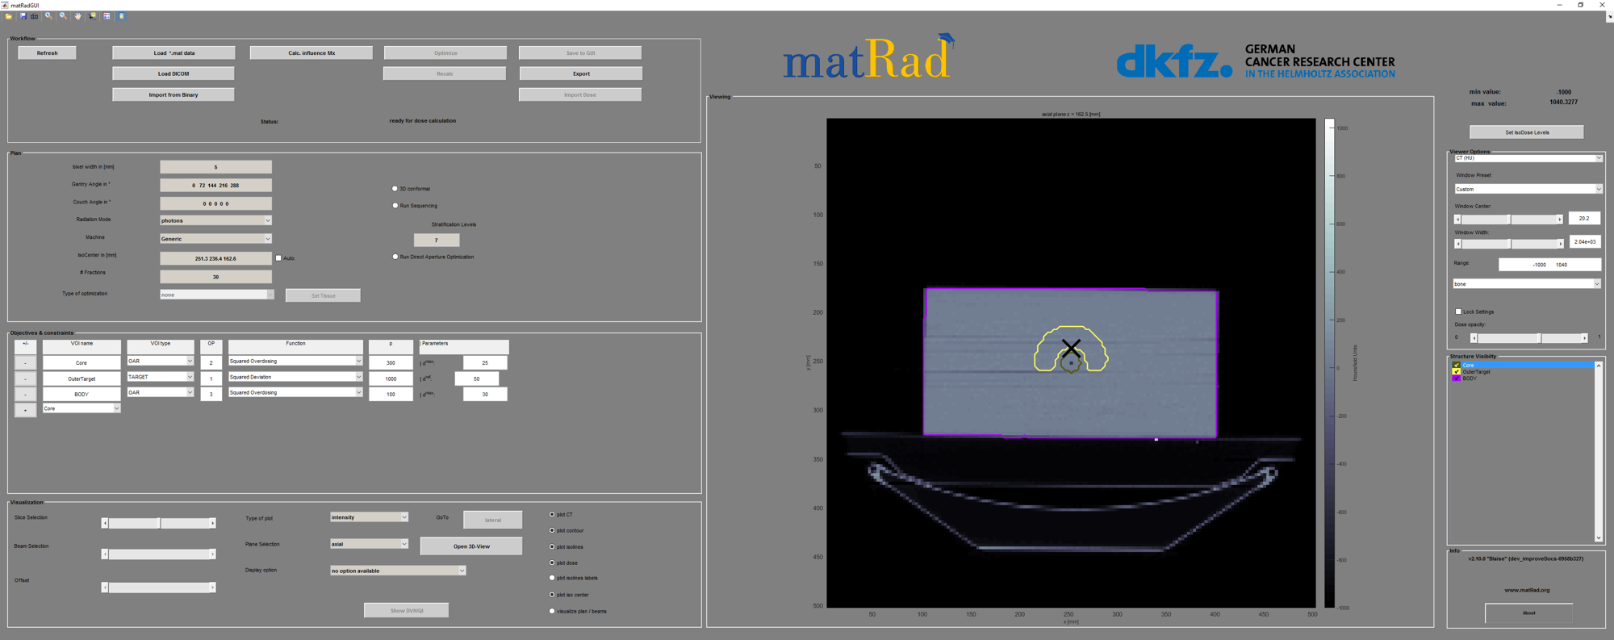Click the bixel width input field
This screenshot has height=640, width=1614.
click(215, 167)
